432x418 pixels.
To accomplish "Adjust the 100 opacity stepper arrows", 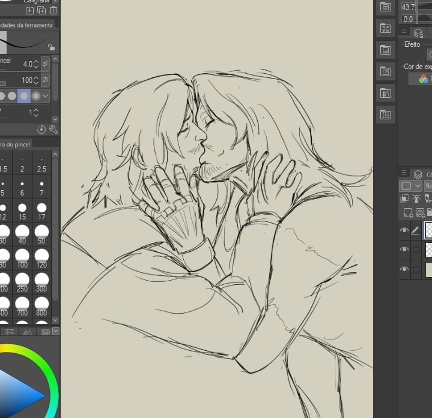I will 36,80.
